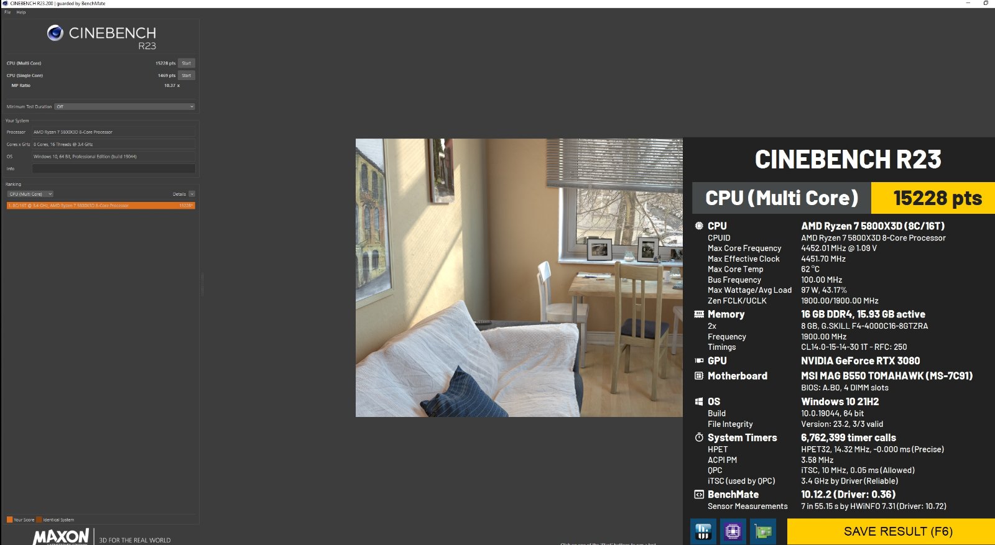Click the MAXON logo at the bottom

pyautogui.click(x=61, y=537)
